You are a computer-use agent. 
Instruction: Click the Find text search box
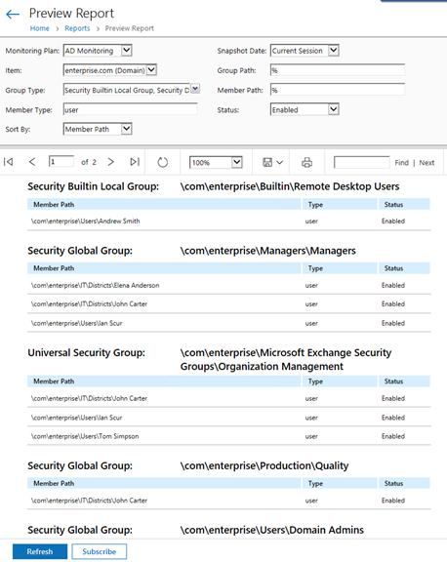(362, 162)
